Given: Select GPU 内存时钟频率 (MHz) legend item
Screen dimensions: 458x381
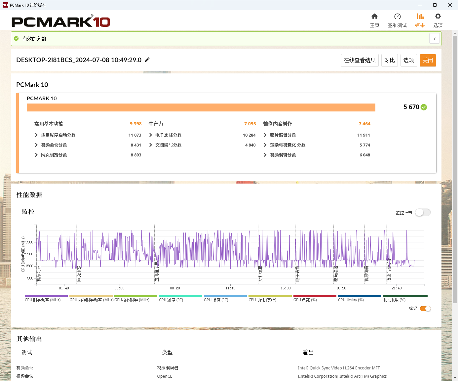Looking at the screenshot, I should tap(91, 299).
